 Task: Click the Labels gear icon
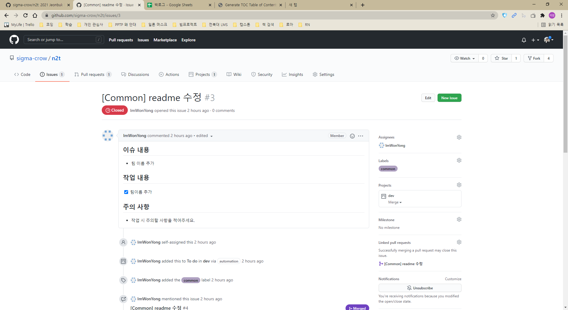459,160
